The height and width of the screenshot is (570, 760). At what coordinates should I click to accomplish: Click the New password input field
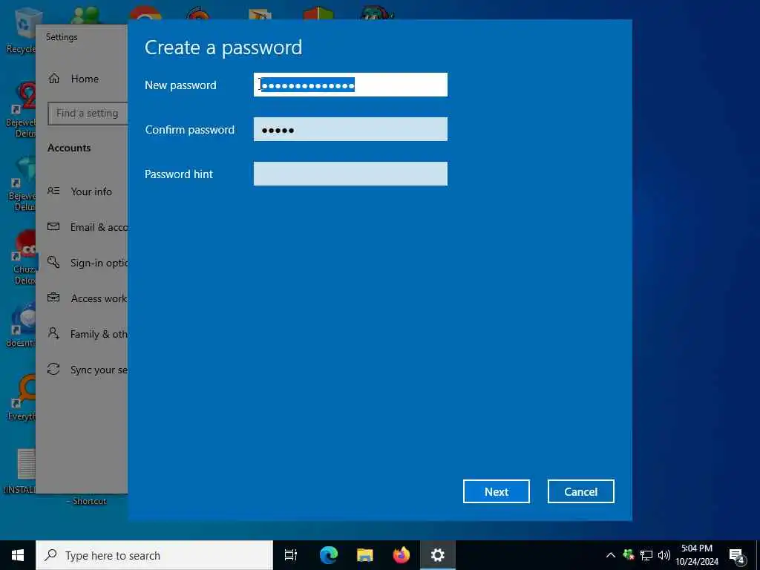pos(350,85)
